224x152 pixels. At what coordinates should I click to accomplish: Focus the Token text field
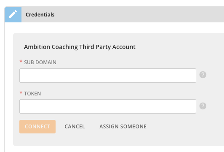click(x=108, y=106)
